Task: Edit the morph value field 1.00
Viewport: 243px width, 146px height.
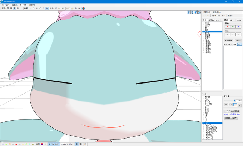Action: pos(239,100)
